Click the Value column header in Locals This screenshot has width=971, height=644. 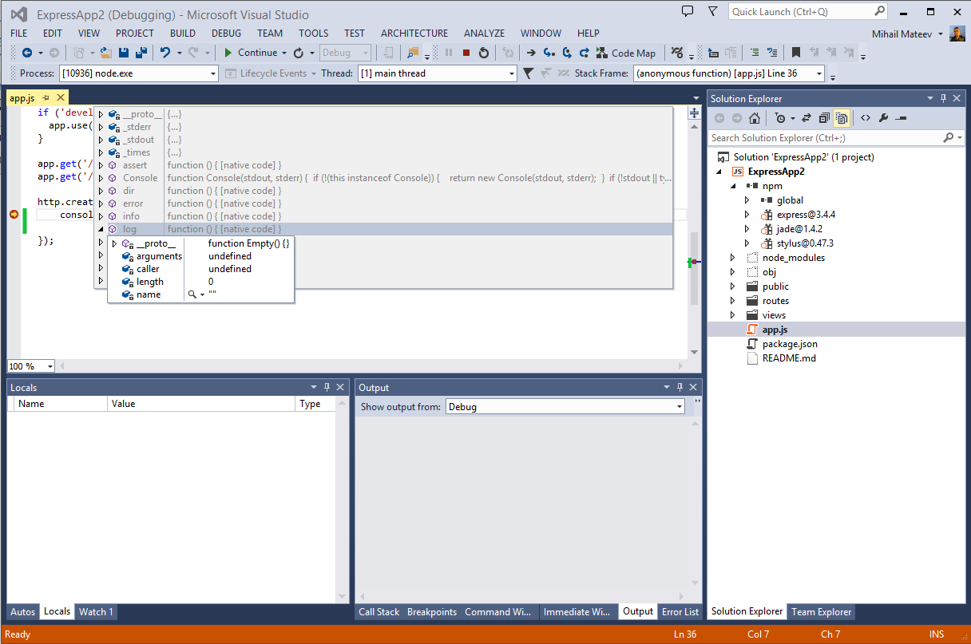pyautogui.click(x=201, y=404)
